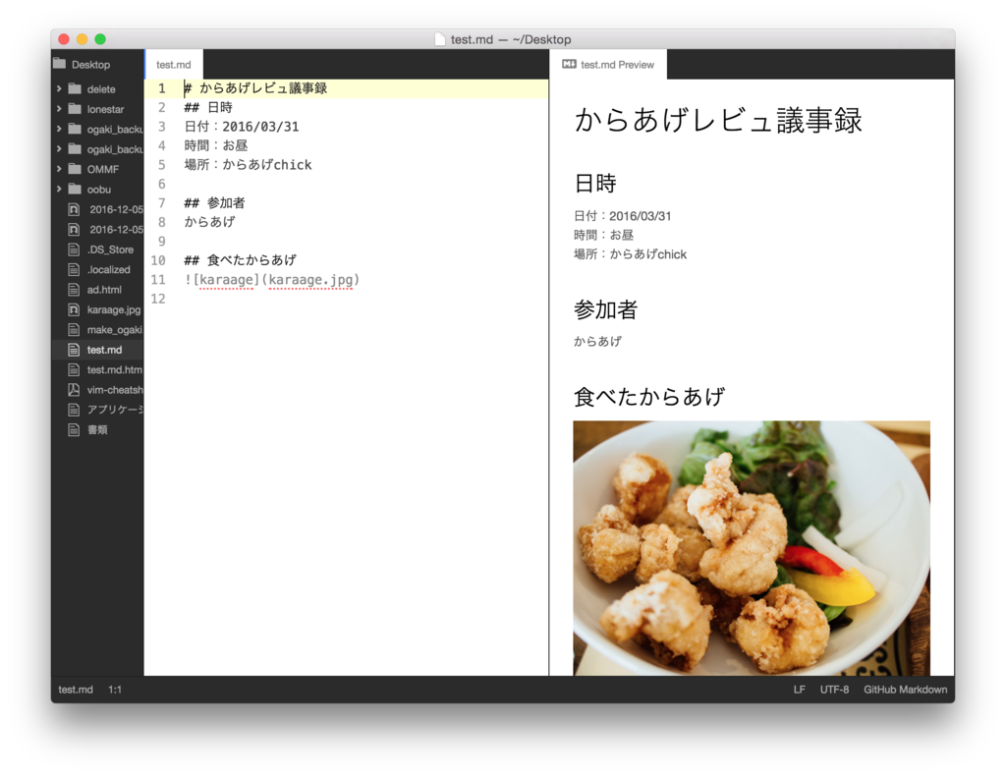Click the document icon in title bar
Screen dimensions: 1006x776
tap(440, 39)
